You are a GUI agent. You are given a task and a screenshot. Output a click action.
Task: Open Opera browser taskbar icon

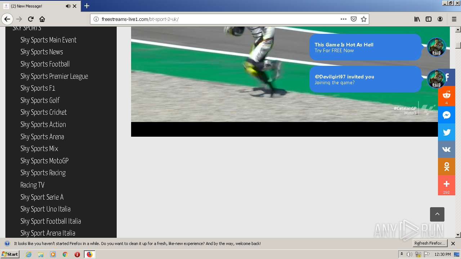(77, 254)
